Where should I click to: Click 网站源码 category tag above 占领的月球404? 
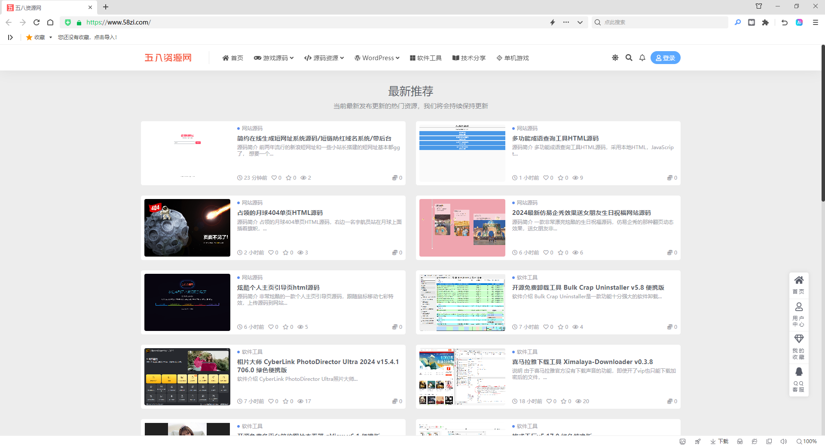click(x=252, y=203)
